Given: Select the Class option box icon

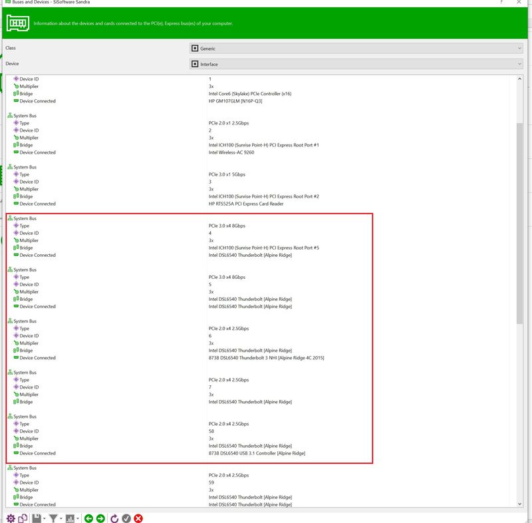Looking at the screenshot, I should pyautogui.click(x=195, y=48).
